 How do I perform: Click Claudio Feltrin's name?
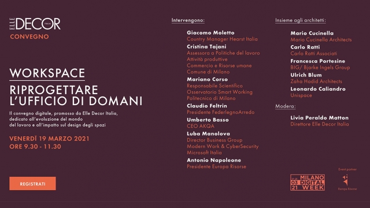tap(207, 106)
